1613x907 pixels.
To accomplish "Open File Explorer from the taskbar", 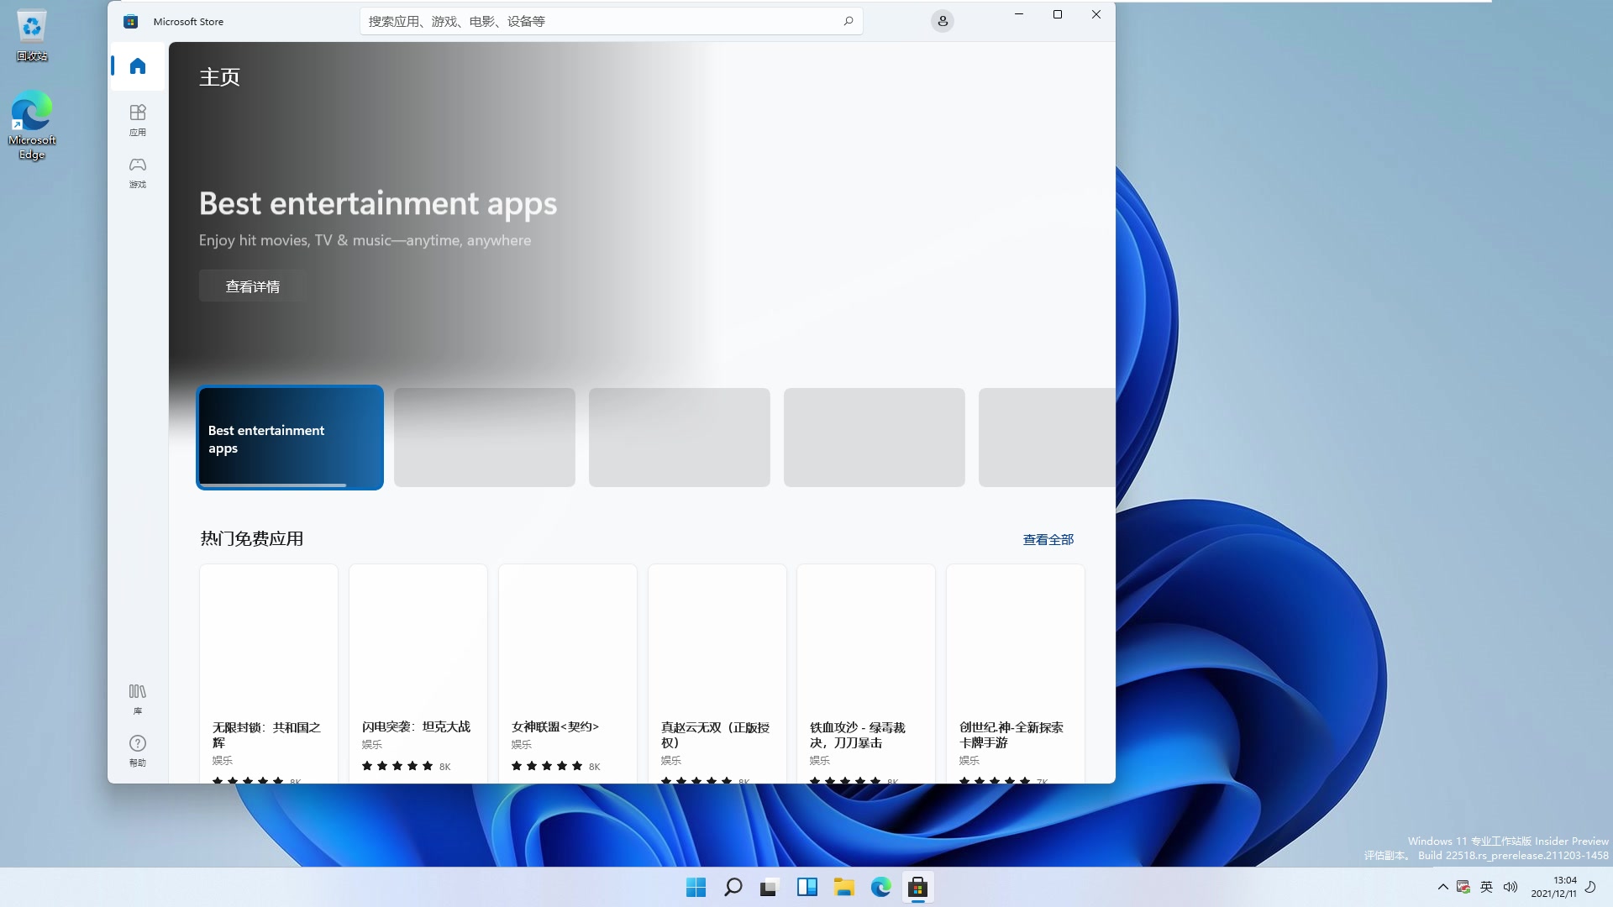I will pos(844,887).
